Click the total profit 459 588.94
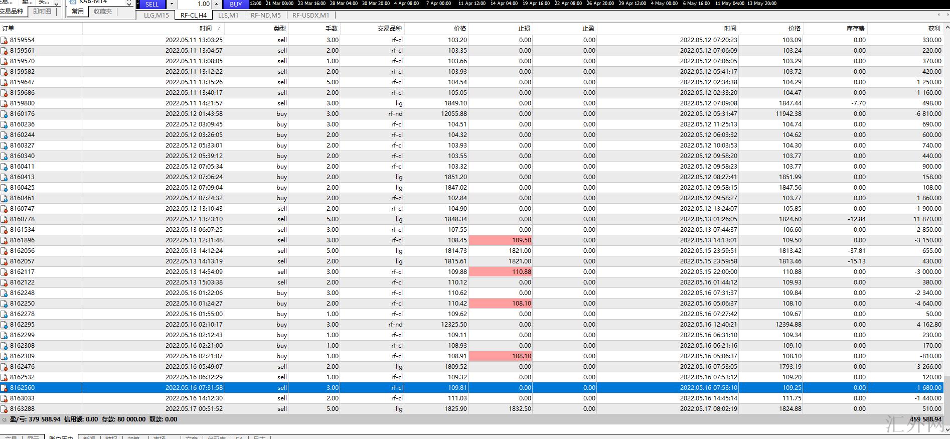The image size is (950, 439). [x=926, y=419]
